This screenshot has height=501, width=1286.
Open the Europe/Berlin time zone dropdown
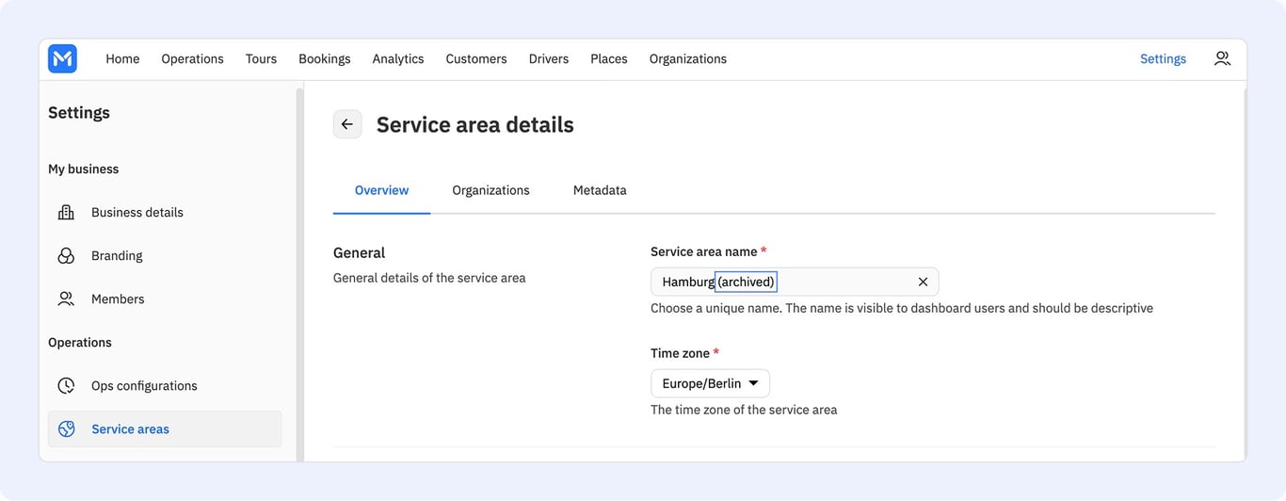coord(710,383)
